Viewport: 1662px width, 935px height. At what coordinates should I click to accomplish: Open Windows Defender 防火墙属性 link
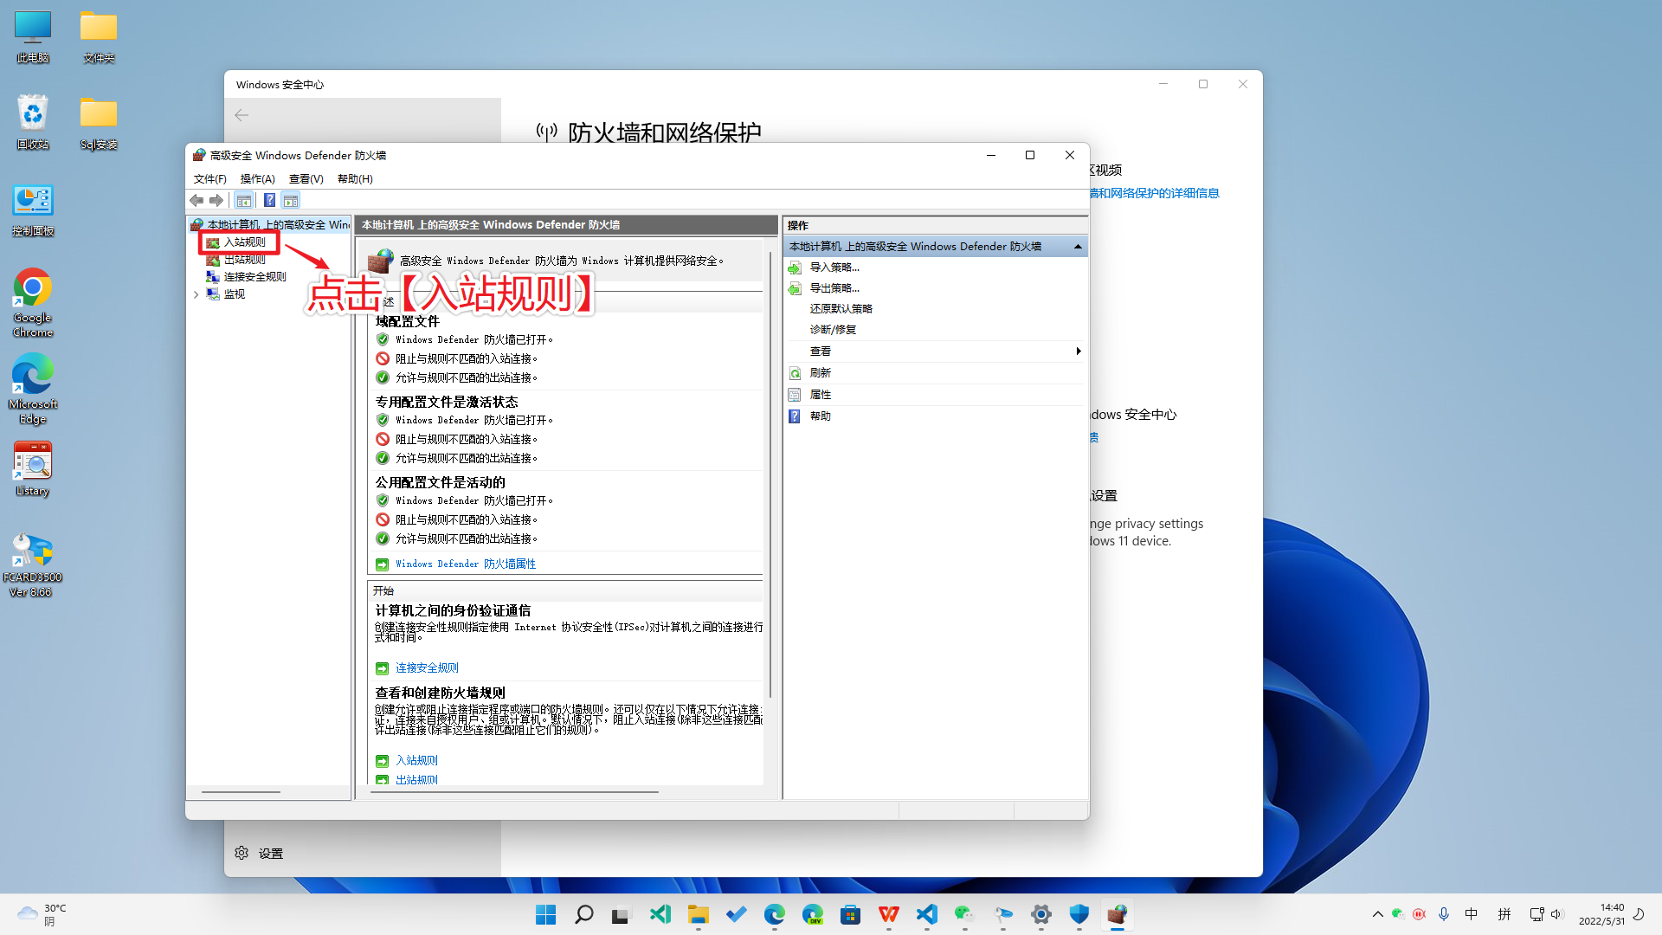(466, 564)
